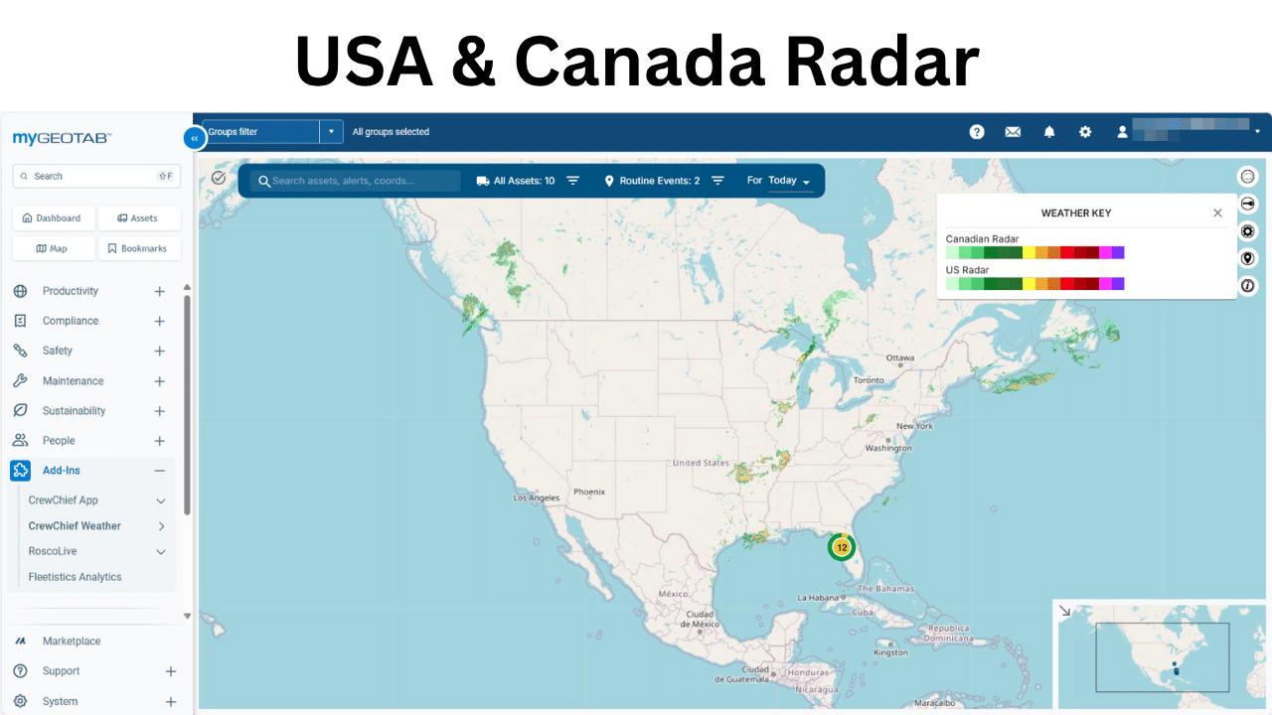
Task: Click the Compliance clipboard icon
Action: pyautogui.click(x=20, y=321)
